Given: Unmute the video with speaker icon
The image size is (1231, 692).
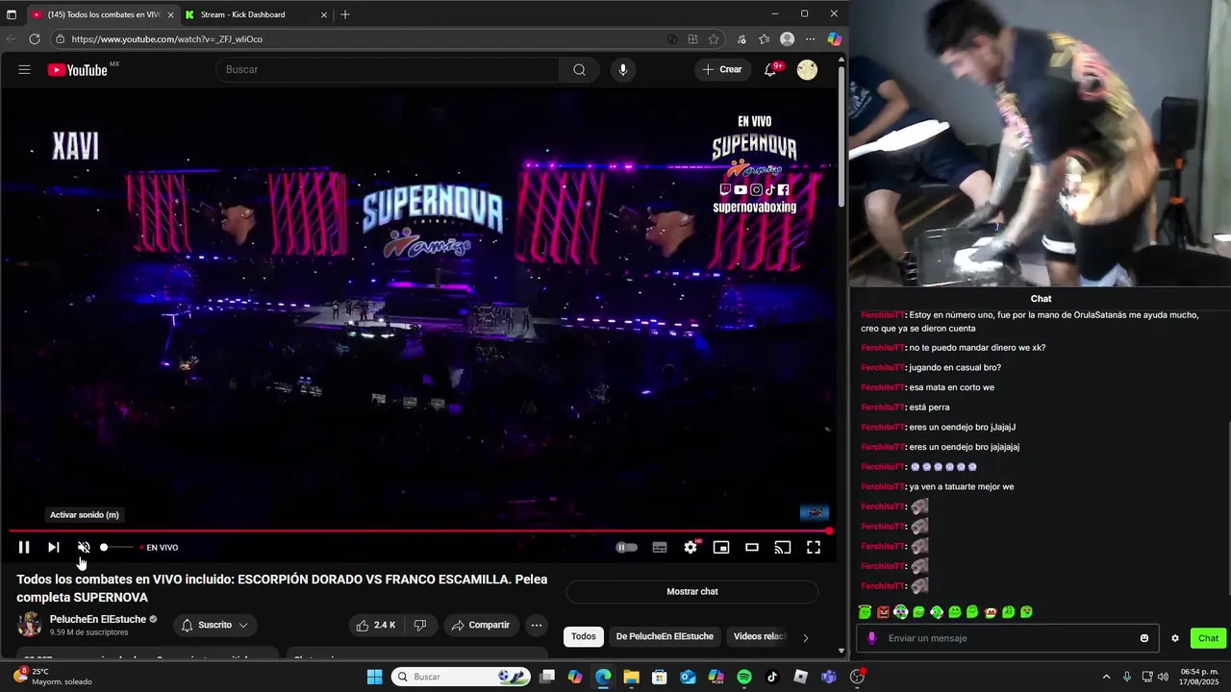Looking at the screenshot, I should (84, 547).
